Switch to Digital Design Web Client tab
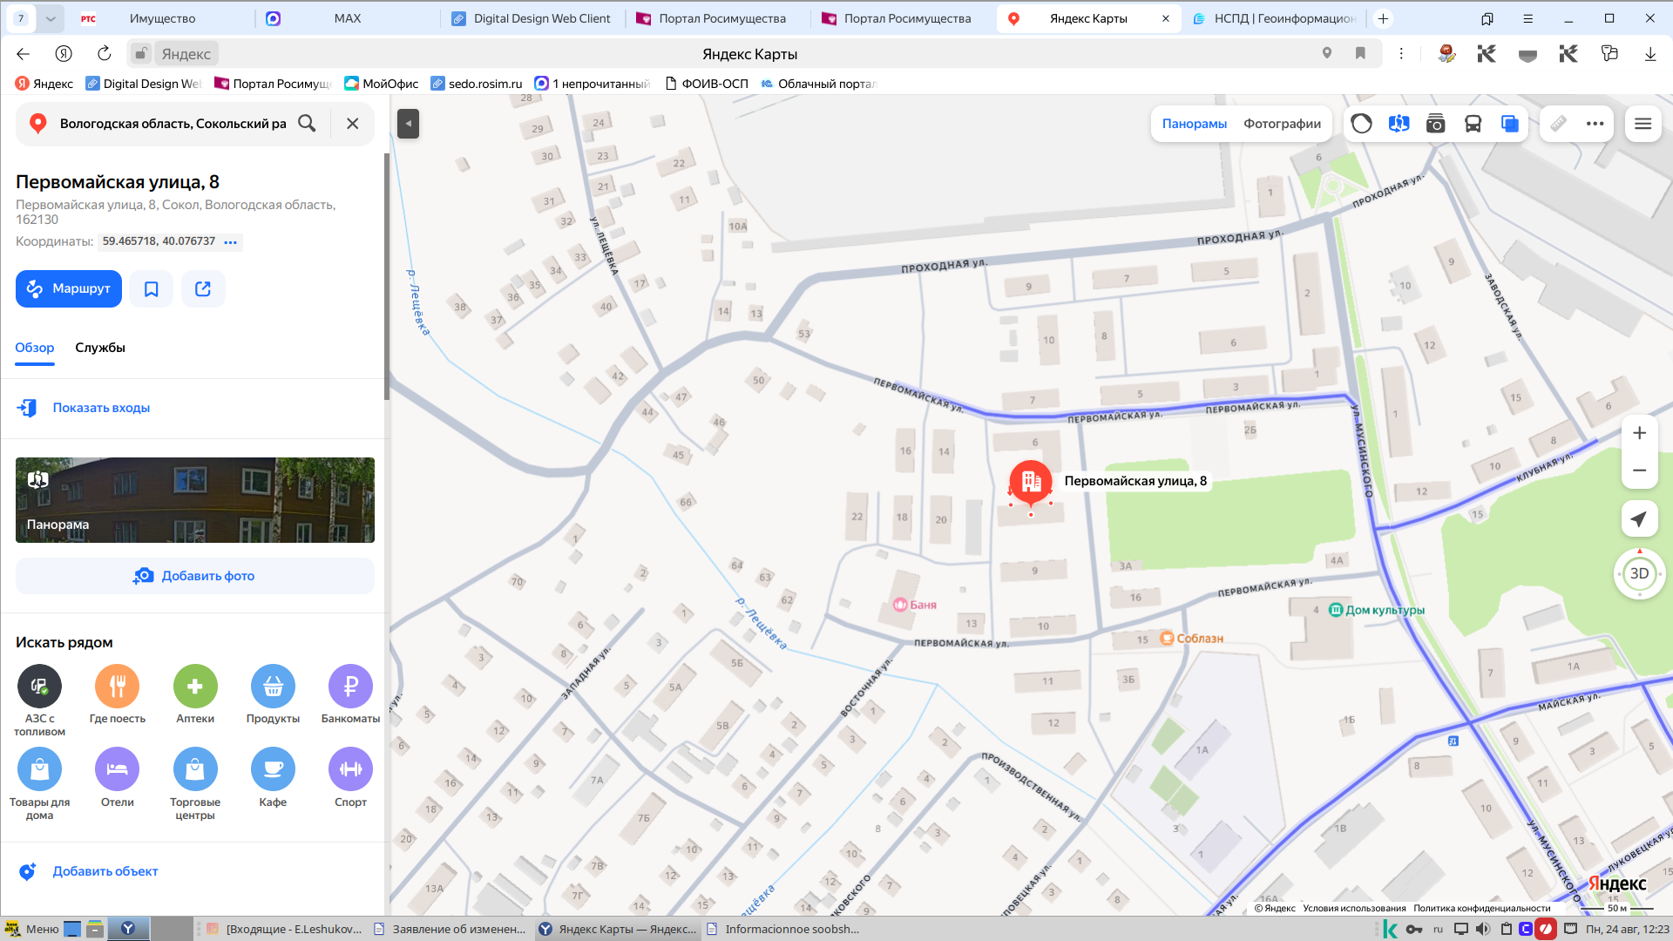Screen dimensions: 1673x941 point(532,18)
